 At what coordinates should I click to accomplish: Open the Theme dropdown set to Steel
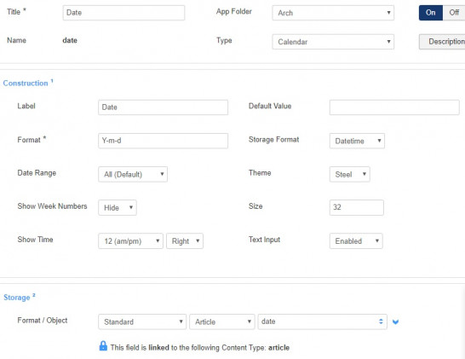tap(350, 174)
